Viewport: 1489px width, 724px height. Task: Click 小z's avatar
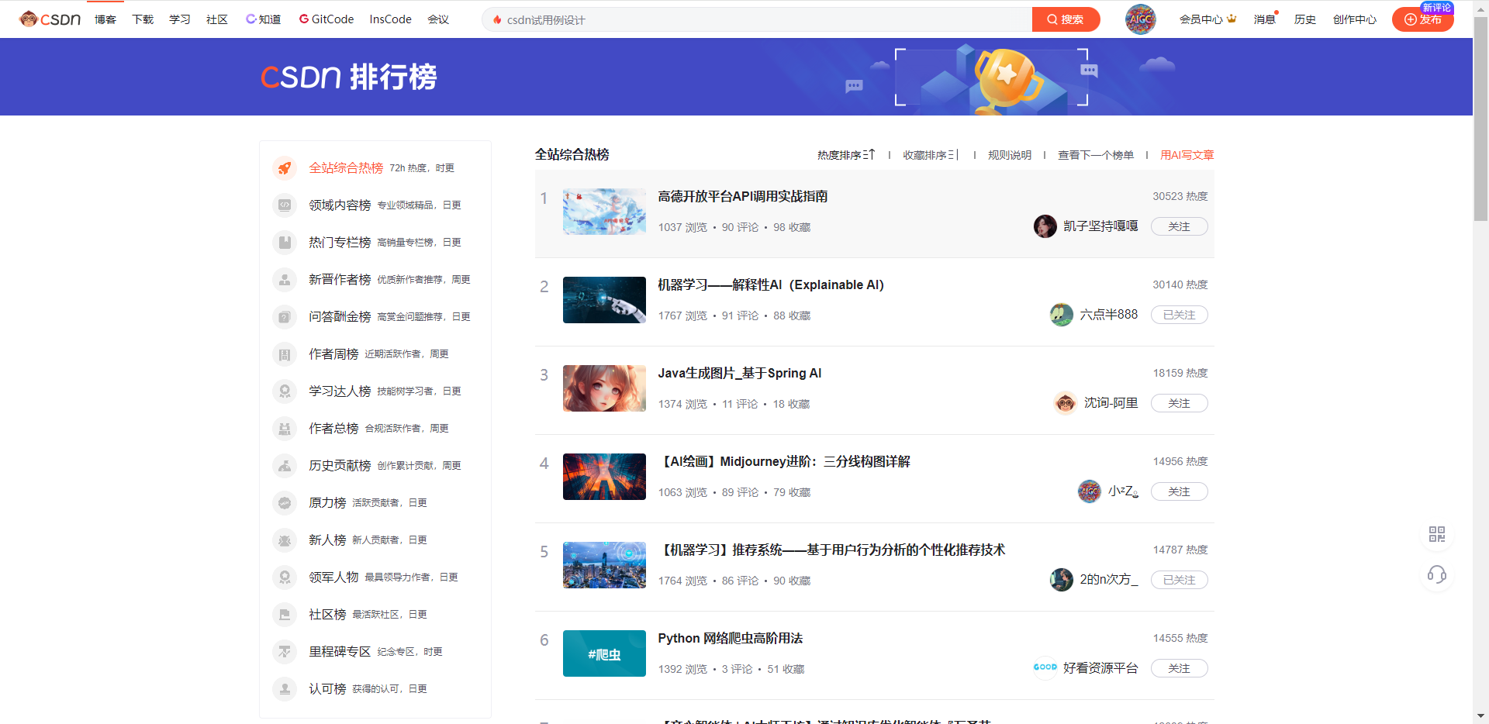click(1090, 491)
